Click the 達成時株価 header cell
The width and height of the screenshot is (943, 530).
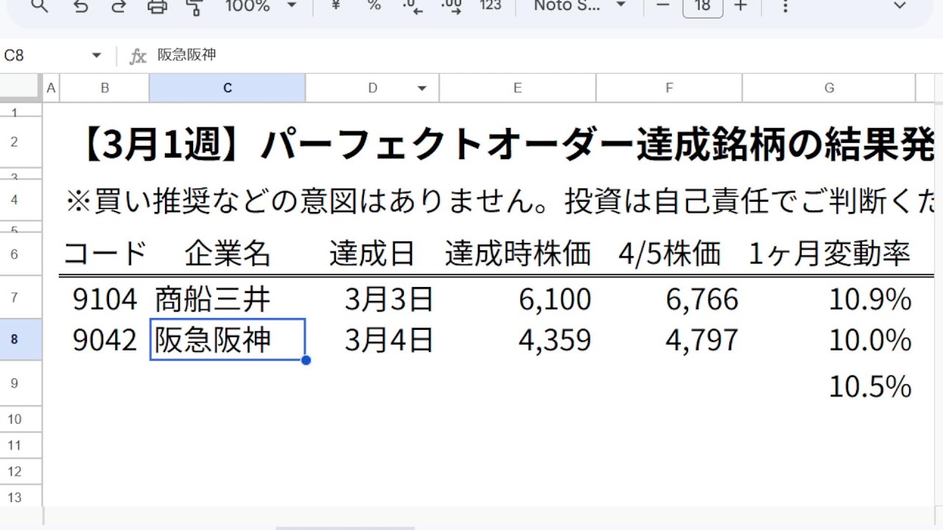pos(518,254)
